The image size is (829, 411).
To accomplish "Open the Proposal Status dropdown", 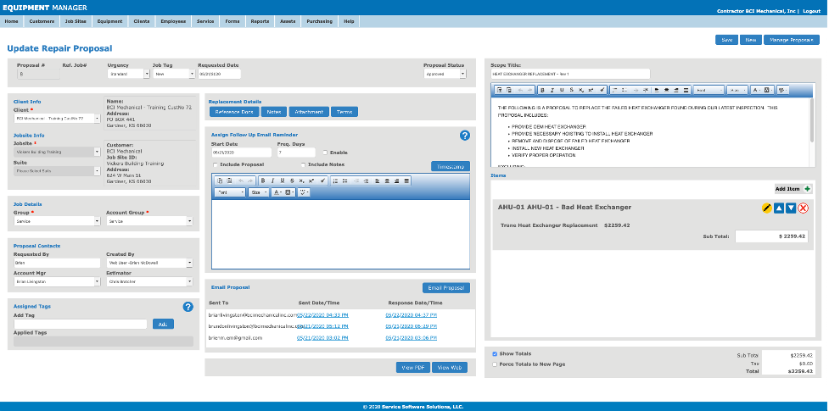I will (x=445, y=74).
